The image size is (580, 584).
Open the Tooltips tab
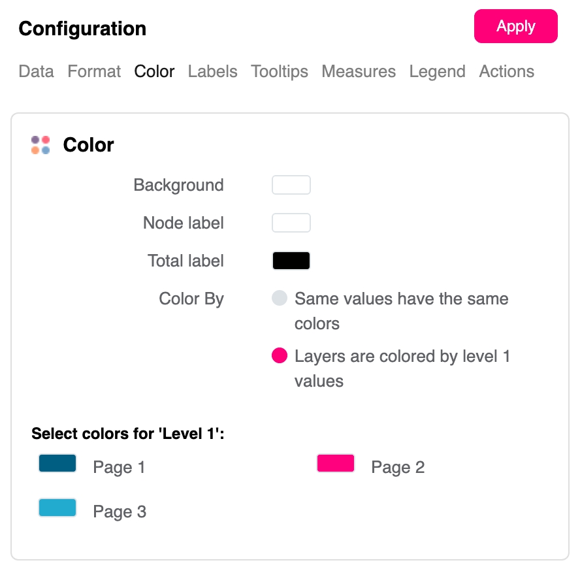click(x=280, y=71)
